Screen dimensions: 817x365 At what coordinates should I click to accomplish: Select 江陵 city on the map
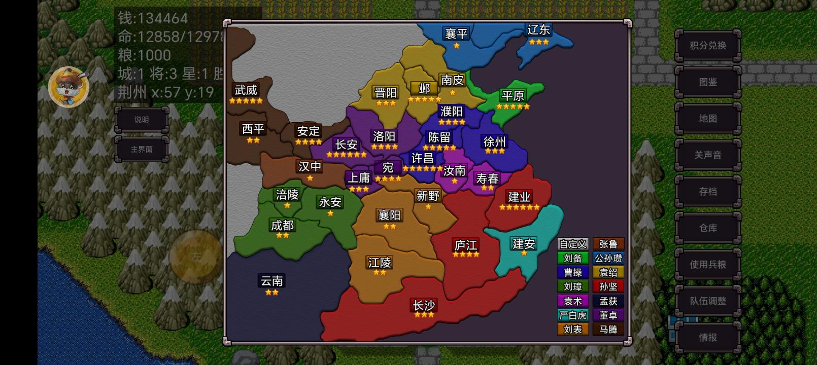pyautogui.click(x=380, y=263)
